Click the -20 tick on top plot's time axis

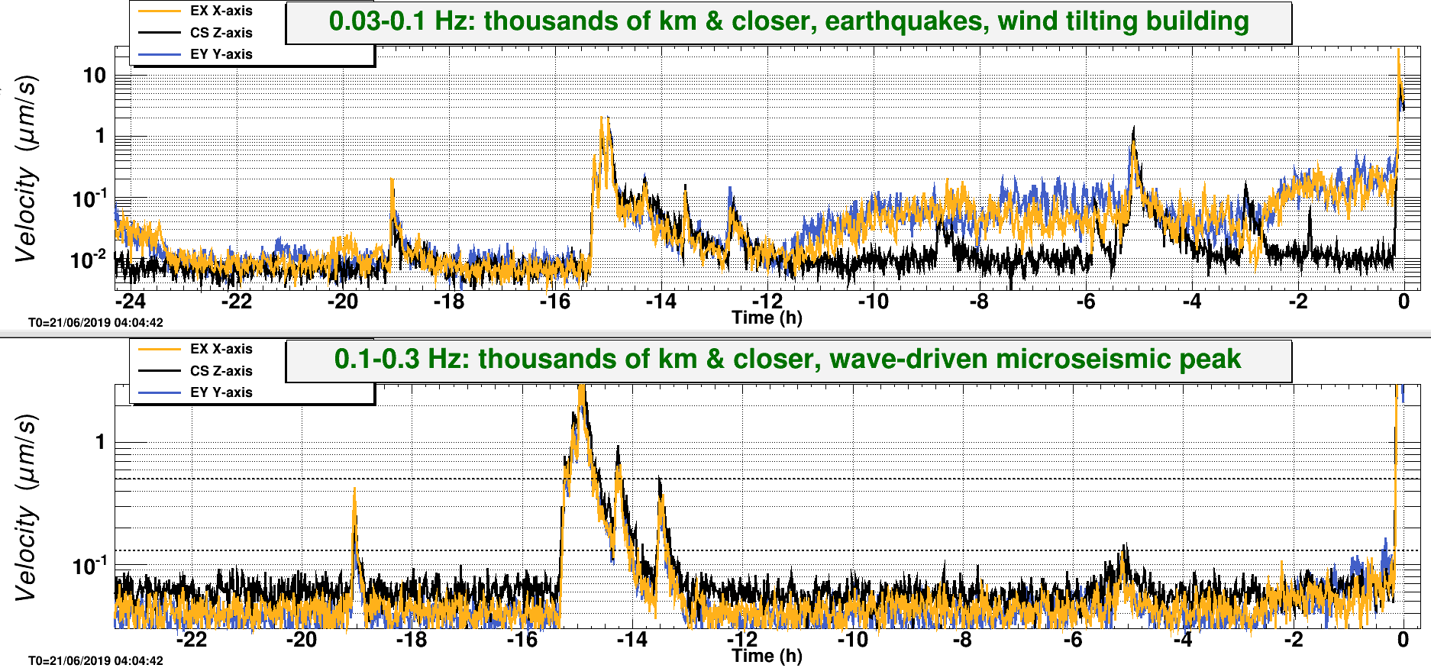[x=342, y=302]
